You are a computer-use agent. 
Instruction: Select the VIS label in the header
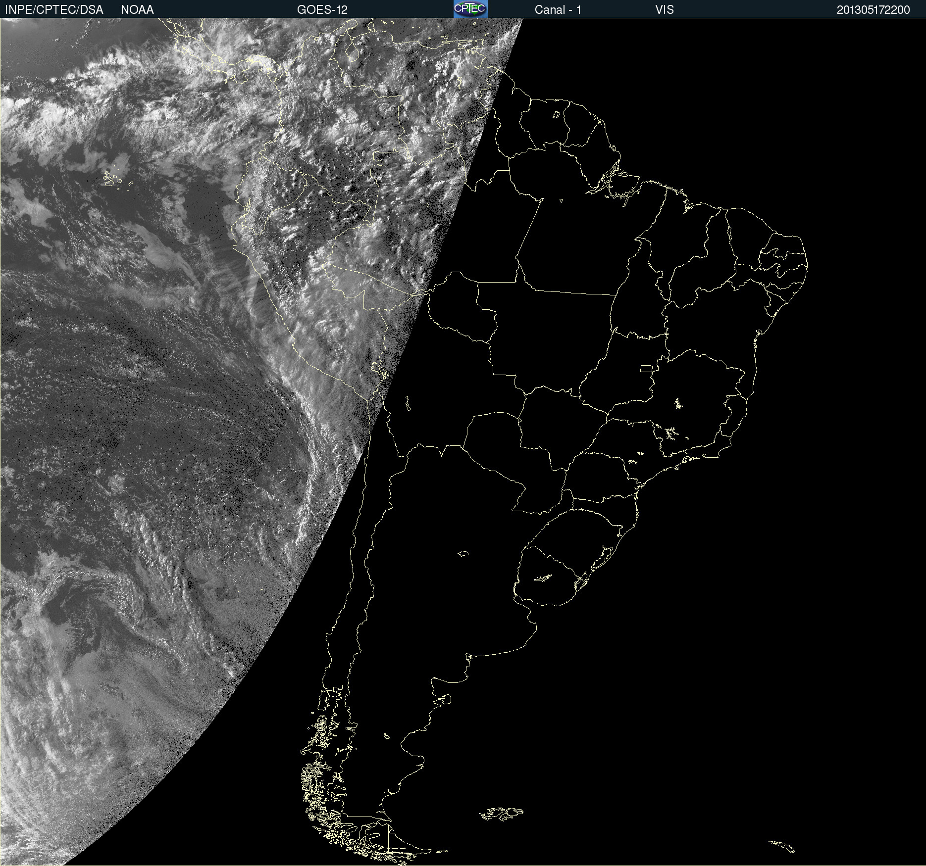click(665, 10)
